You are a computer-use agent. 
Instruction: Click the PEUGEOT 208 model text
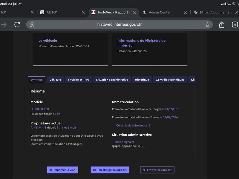tap(40, 109)
